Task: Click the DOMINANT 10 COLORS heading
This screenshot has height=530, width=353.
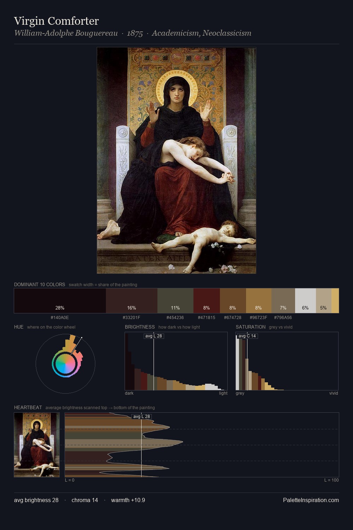Action: click(40, 284)
